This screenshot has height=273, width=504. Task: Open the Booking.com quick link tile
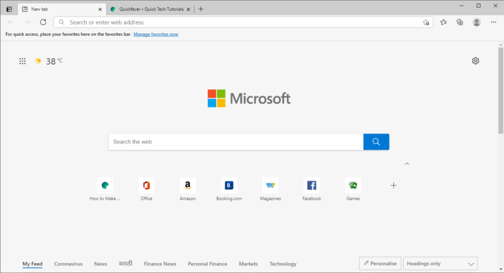(x=229, y=189)
